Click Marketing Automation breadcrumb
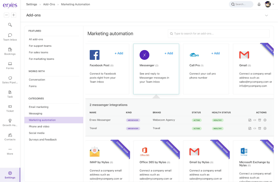278x182 pixels. click(76, 4)
